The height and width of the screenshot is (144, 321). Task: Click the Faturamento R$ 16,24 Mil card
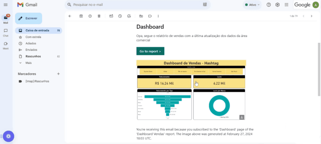(164, 82)
